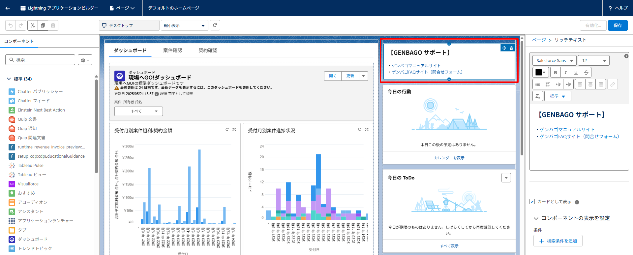Refresh the 受付月別案件進捗状況 chart
The width and height of the screenshot is (633, 255).
pos(360,129)
